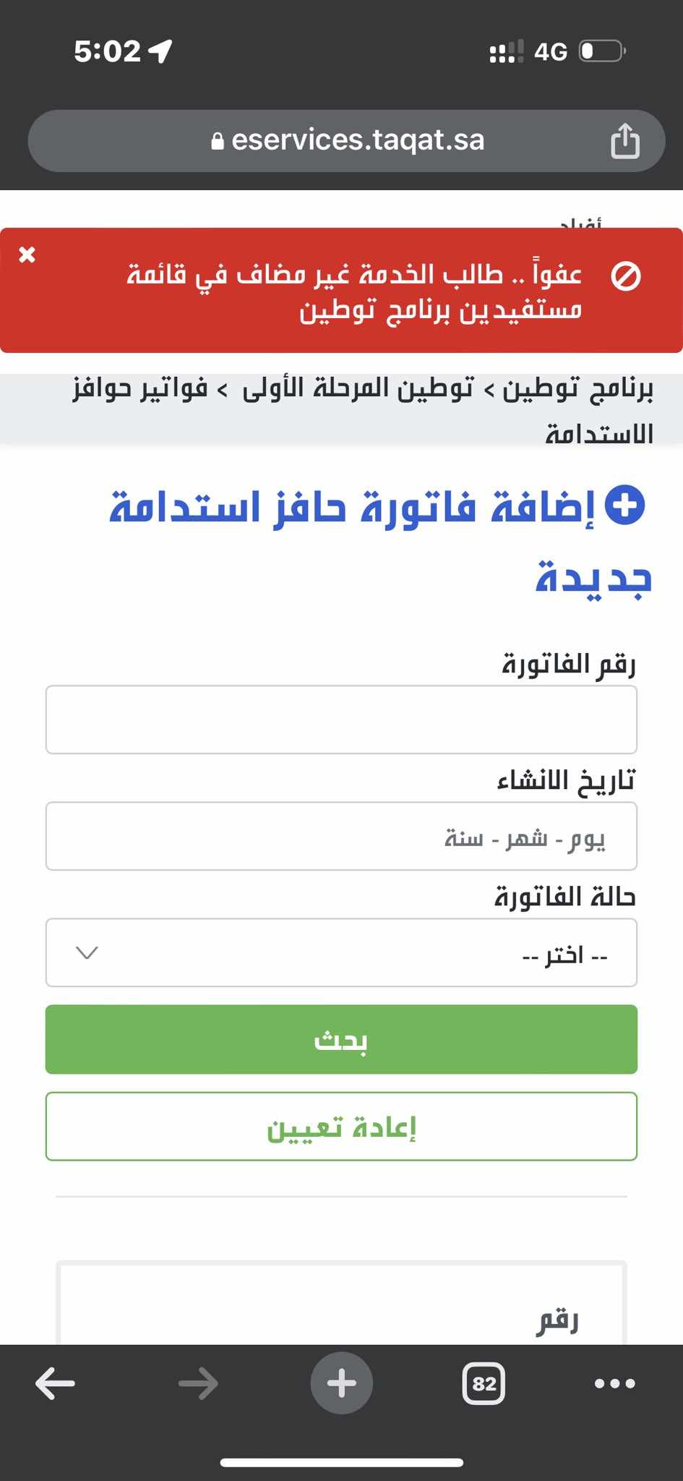Tap the share icon in address bar
The width and height of the screenshot is (683, 1481).
coord(625,140)
